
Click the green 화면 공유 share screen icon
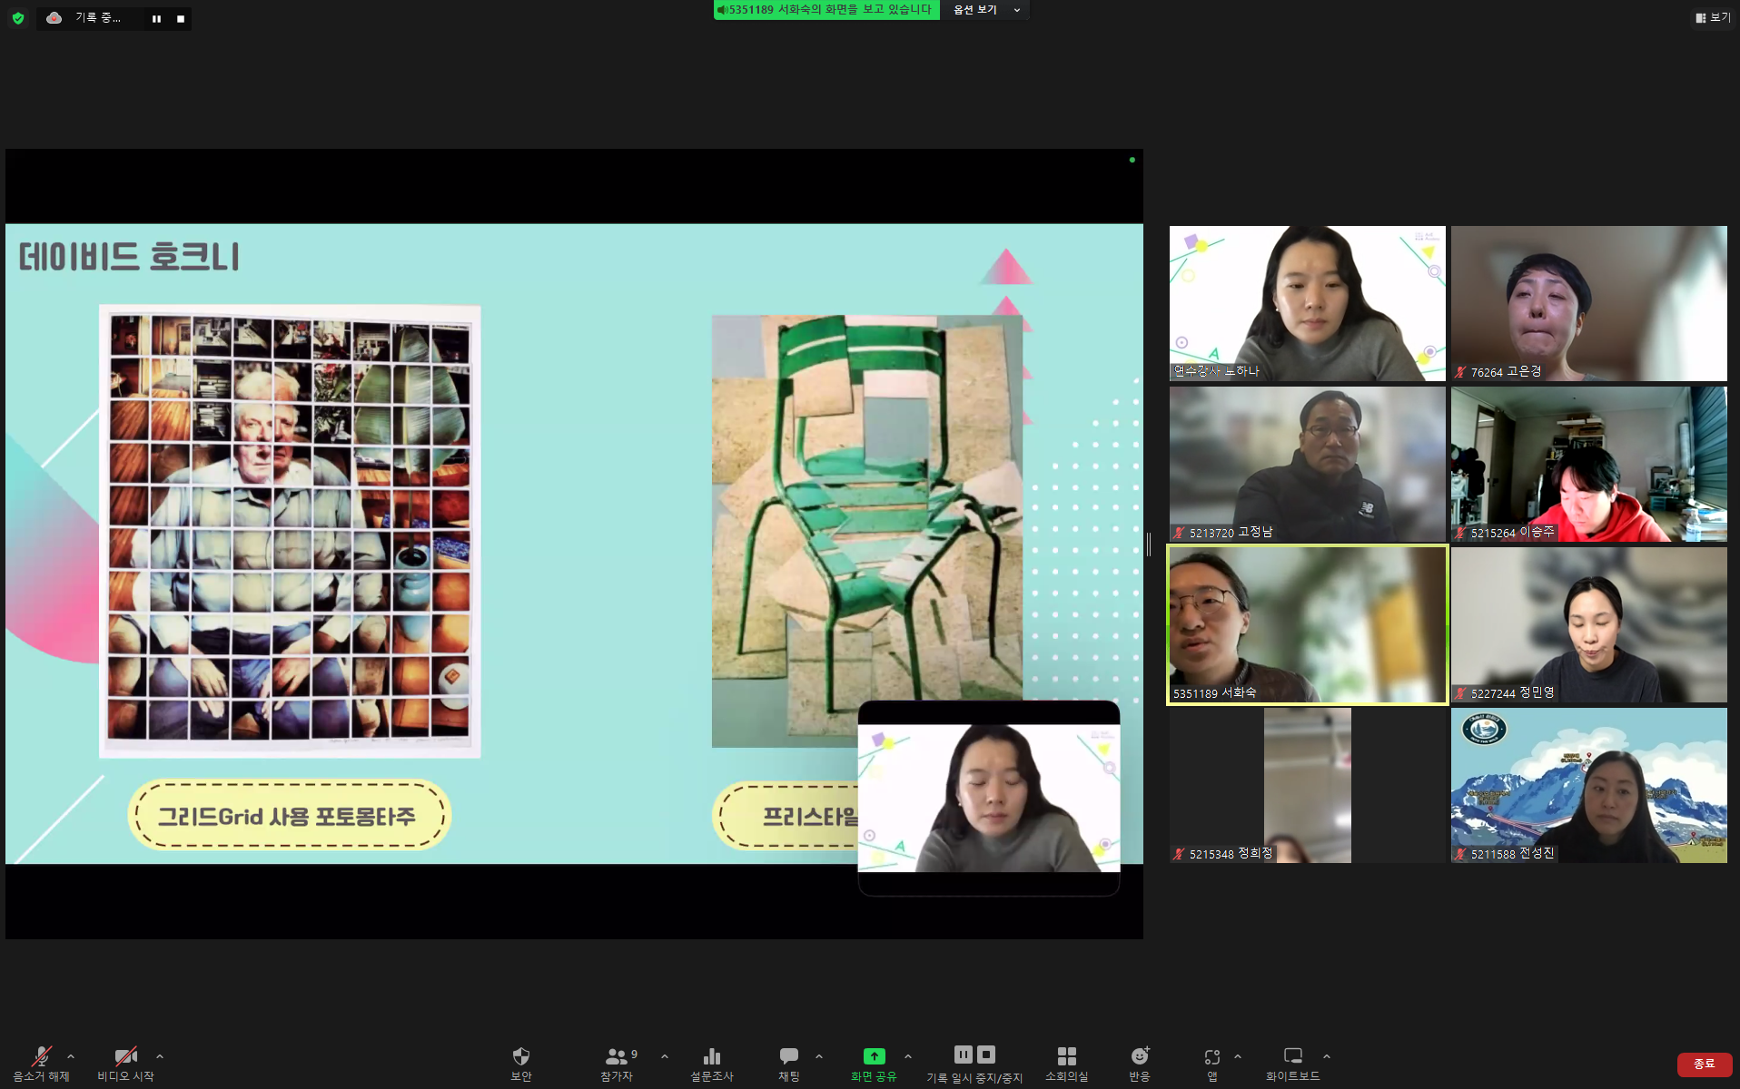pos(874,1056)
